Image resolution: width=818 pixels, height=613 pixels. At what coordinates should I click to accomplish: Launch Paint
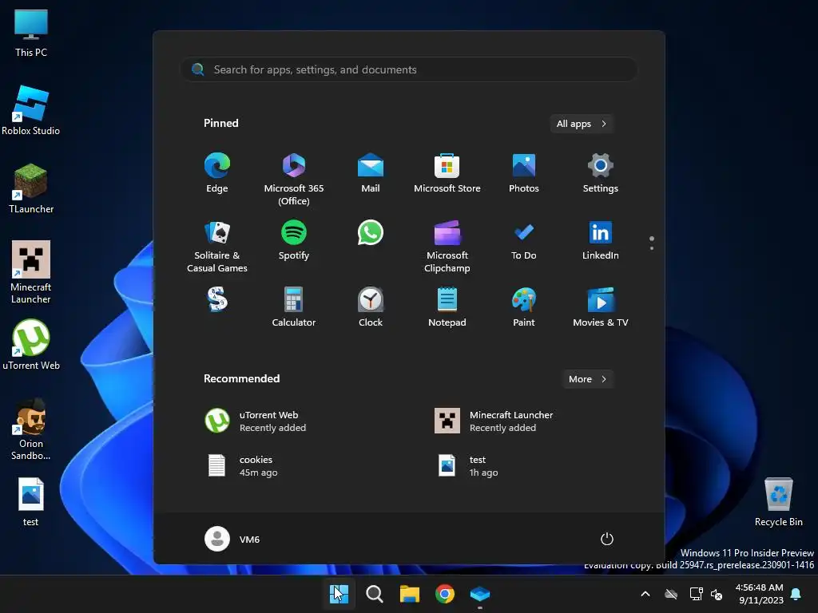(x=524, y=307)
